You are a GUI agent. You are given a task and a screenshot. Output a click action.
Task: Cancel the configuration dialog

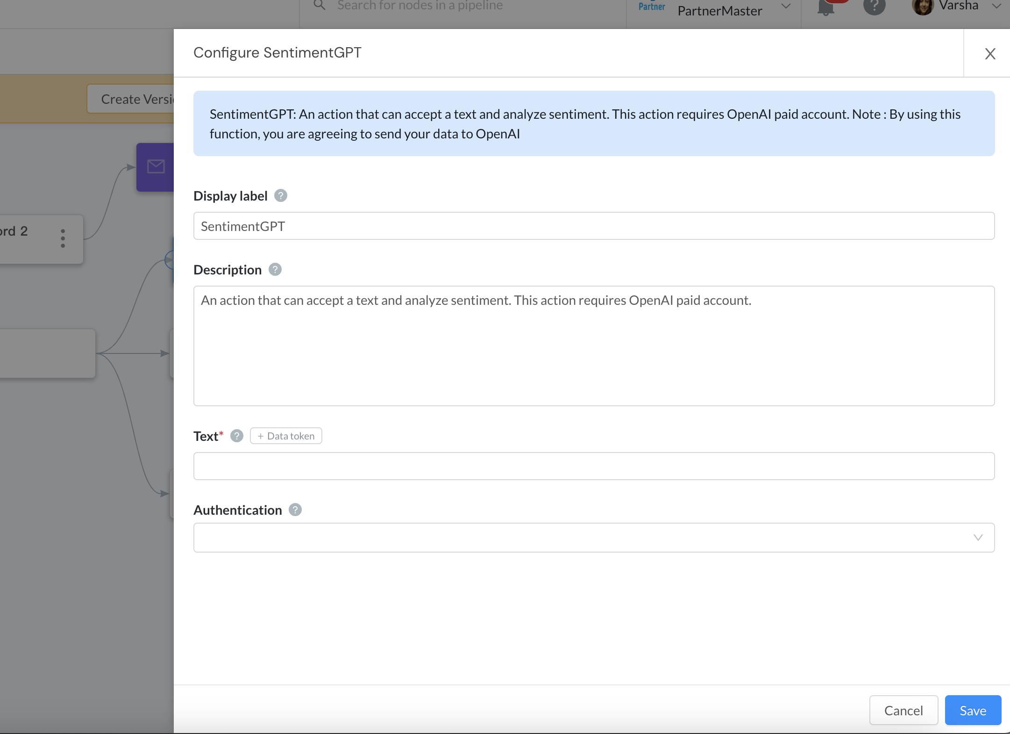[x=903, y=710]
